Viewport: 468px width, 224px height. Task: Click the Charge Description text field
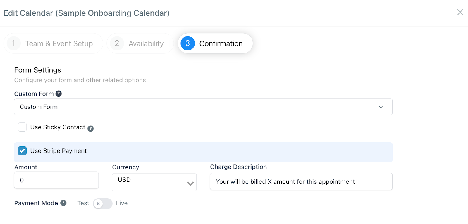click(x=301, y=182)
